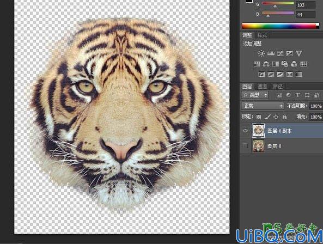The width and height of the screenshot is (323, 244).
Task: Filter layers by pixel layer type
Action: pyautogui.click(x=279, y=95)
